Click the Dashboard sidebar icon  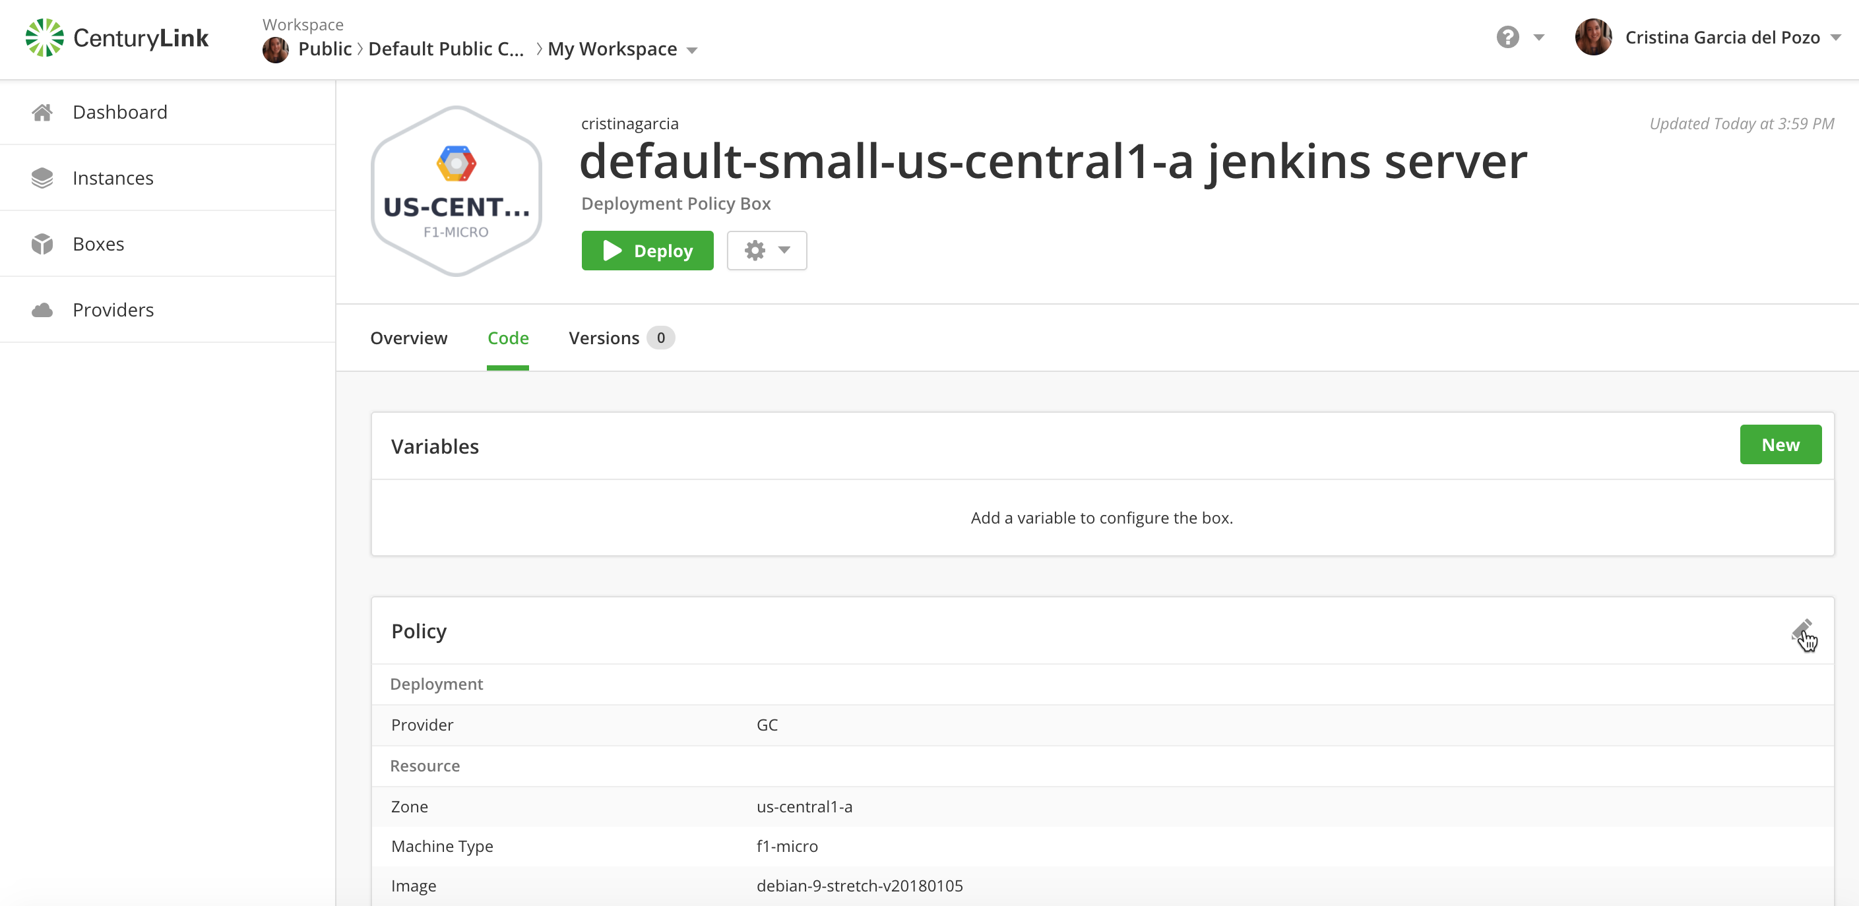coord(42,110)
